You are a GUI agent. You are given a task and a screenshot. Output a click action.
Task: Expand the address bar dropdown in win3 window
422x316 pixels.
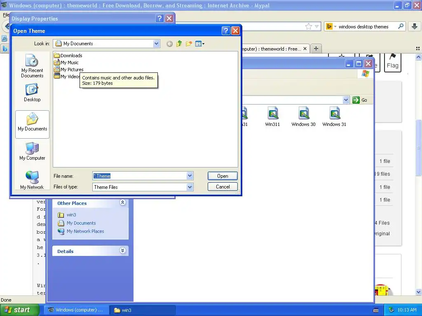click(346, 100)
